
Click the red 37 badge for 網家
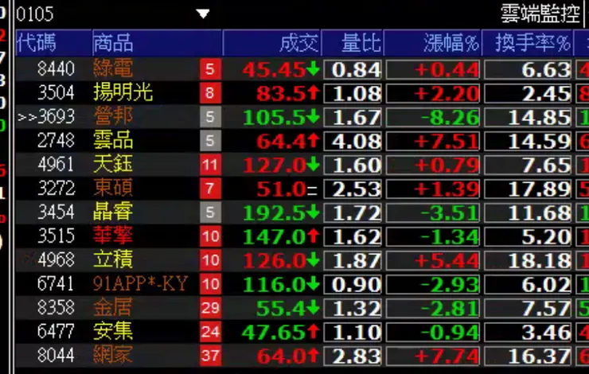[210, 356]
